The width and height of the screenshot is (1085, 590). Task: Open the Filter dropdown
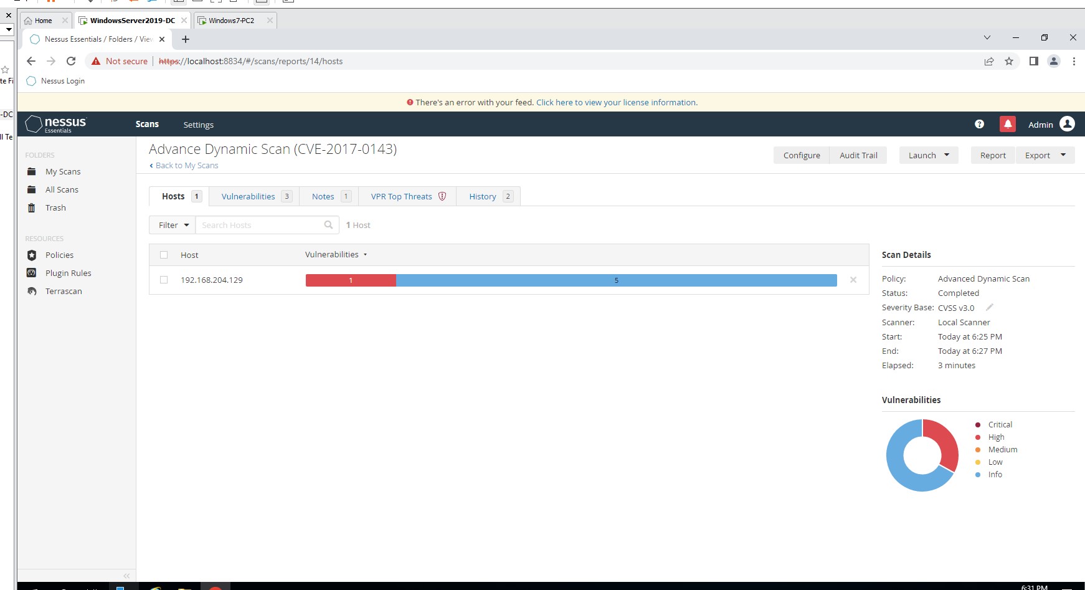[x=173, y=225]
